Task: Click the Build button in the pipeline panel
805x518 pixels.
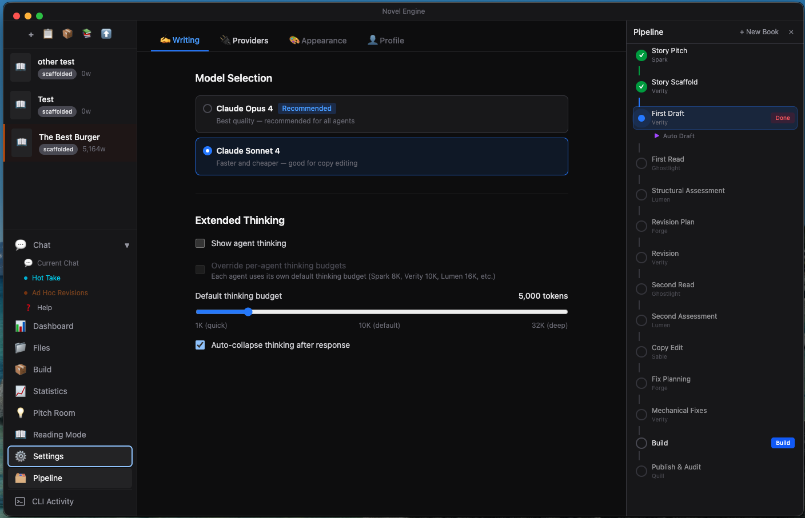Action: pyautogui.click(x=783, y=443)
